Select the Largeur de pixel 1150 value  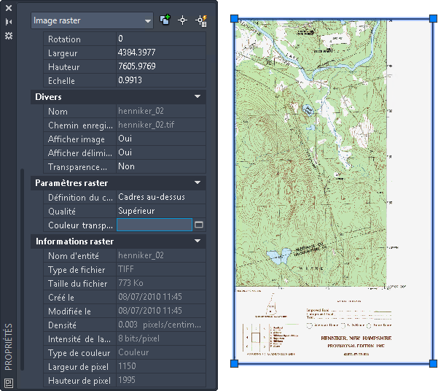pyautogui.click(x=161, y=366)
